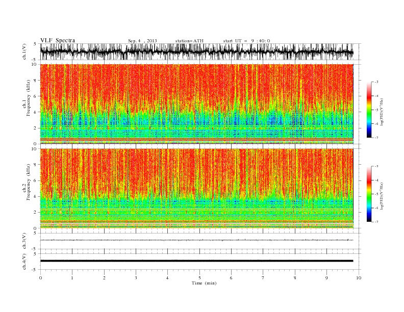Image resolution: width=404 pixels, height=312 pixels.
Task: Click the ch.2 spectrogram color scale bar
Action: coord(369,194)
